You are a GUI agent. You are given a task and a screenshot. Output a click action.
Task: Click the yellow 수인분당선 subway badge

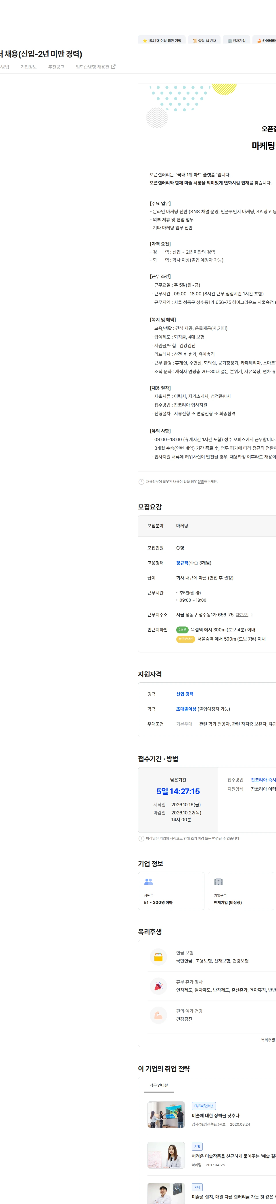185,639
